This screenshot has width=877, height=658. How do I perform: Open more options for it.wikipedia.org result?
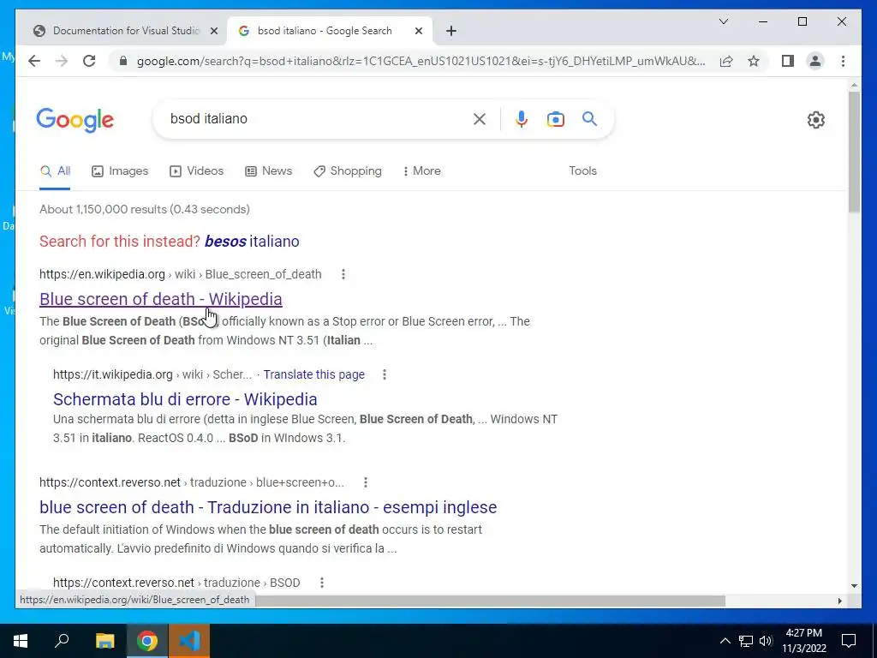[x=385, y=374]
